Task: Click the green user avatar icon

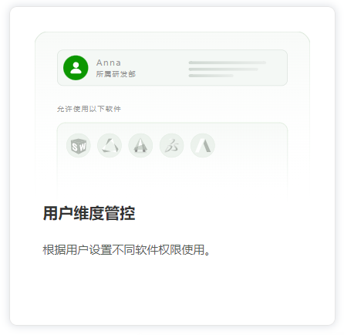Action: tap(76, 68)
